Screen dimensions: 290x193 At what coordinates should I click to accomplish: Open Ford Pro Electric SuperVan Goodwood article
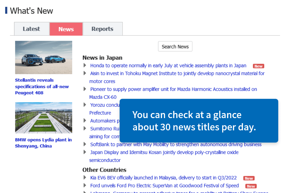164,186
